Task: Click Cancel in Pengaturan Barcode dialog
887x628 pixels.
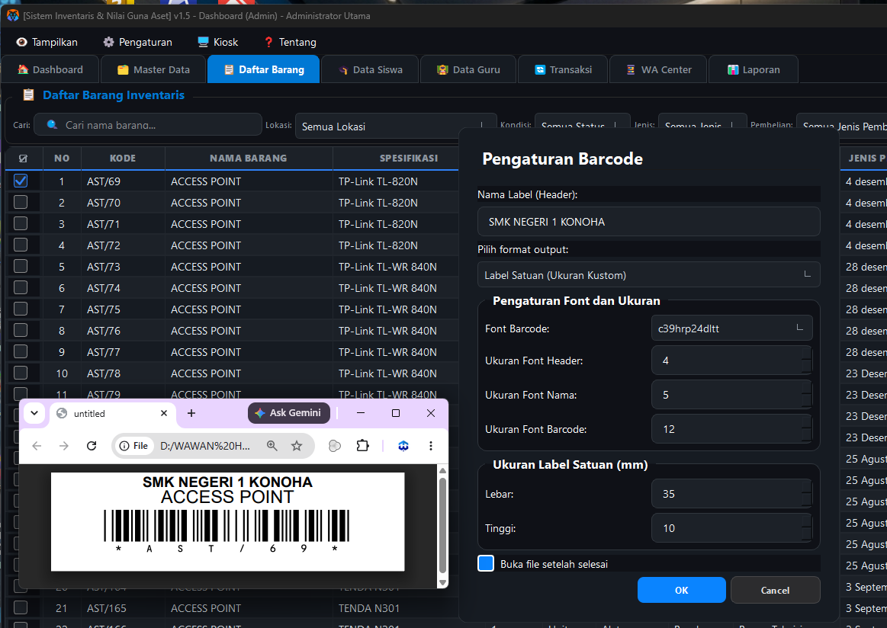Action: click(775, 590)
